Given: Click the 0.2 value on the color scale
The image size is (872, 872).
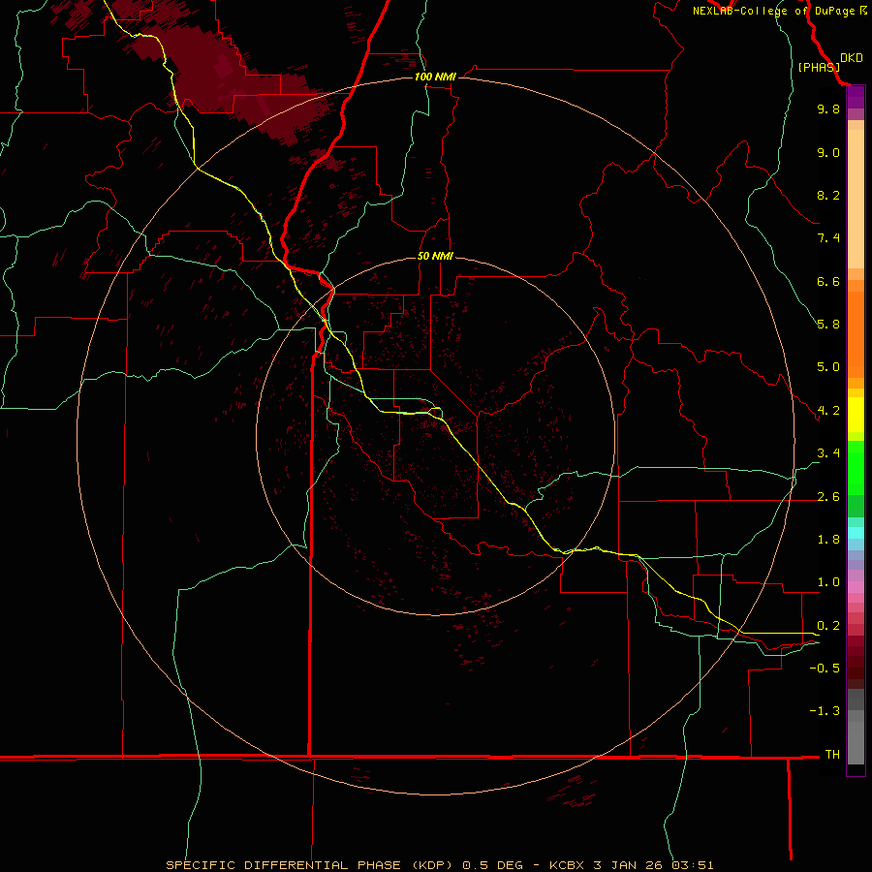Looking at the screenshot, I should tap(828, 626).
